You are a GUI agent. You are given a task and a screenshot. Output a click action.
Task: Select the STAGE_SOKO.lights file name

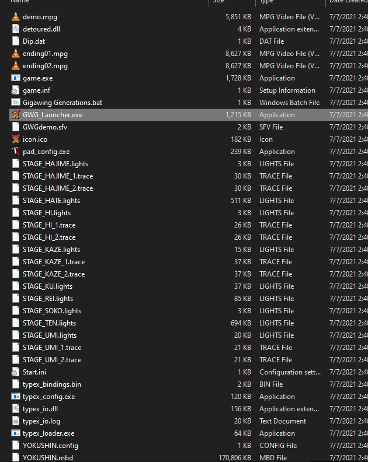tap(52, 310)
